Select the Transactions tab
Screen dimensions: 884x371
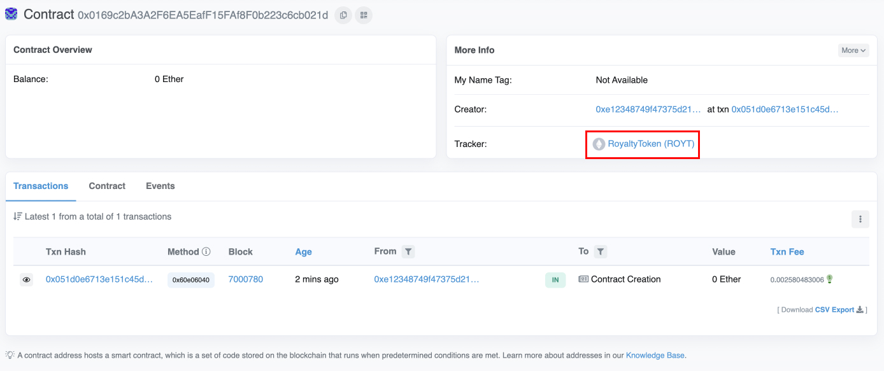41,186
